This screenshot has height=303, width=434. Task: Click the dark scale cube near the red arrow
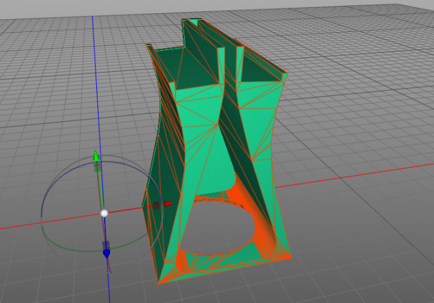[157, 205]
